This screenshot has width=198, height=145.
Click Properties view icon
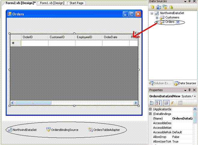166,103
